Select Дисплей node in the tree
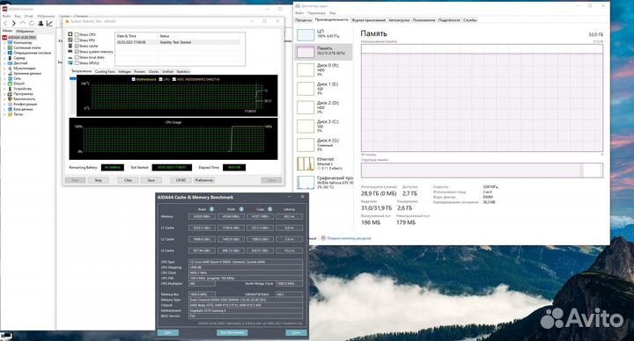 click(20, 63)
